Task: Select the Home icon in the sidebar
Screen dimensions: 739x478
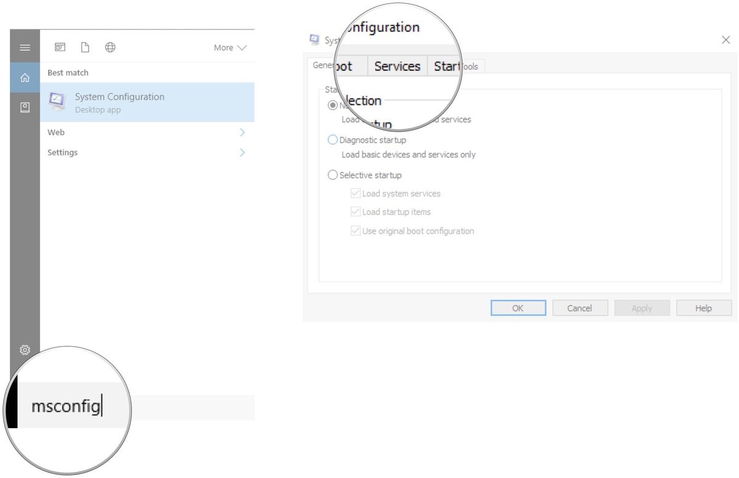Action: (x=25, y=78)
